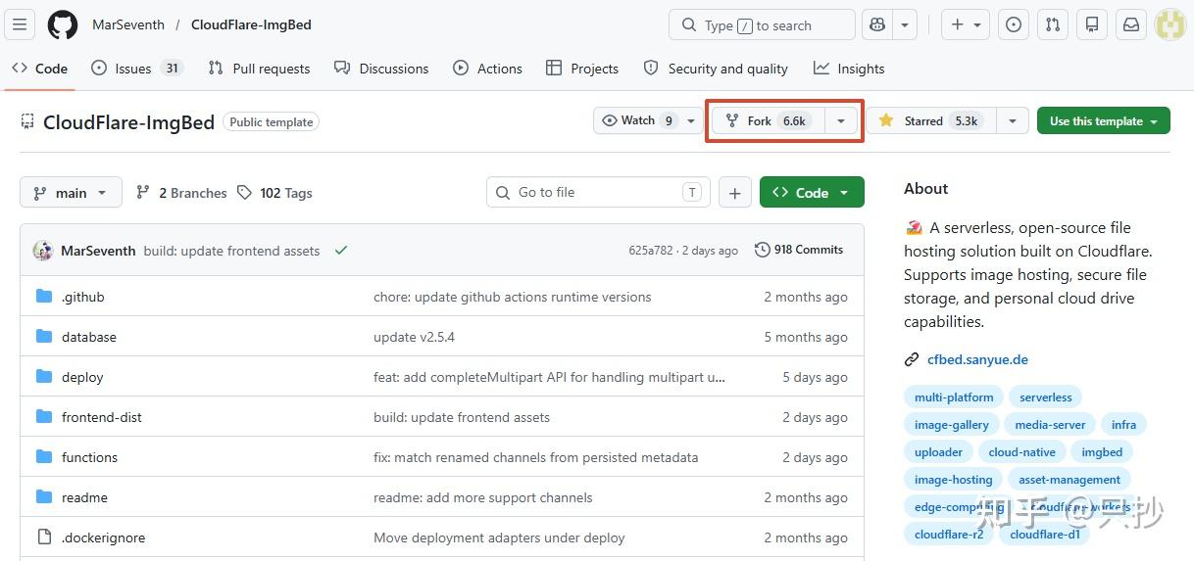
Task: Select the uploader topic tag
Action: [938, 452]
